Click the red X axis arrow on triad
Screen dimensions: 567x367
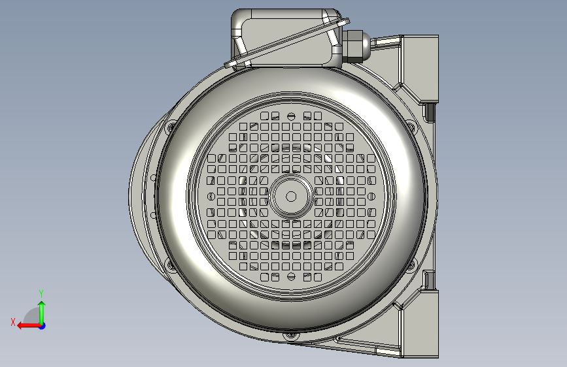pyautogui.click(x=28, y=326)
